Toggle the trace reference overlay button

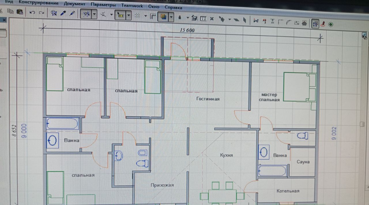[163, 17]
